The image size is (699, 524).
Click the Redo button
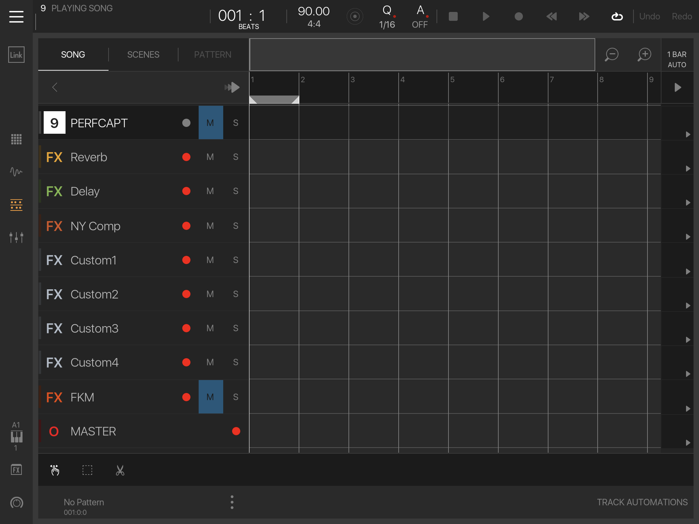[x=682, y=16]
